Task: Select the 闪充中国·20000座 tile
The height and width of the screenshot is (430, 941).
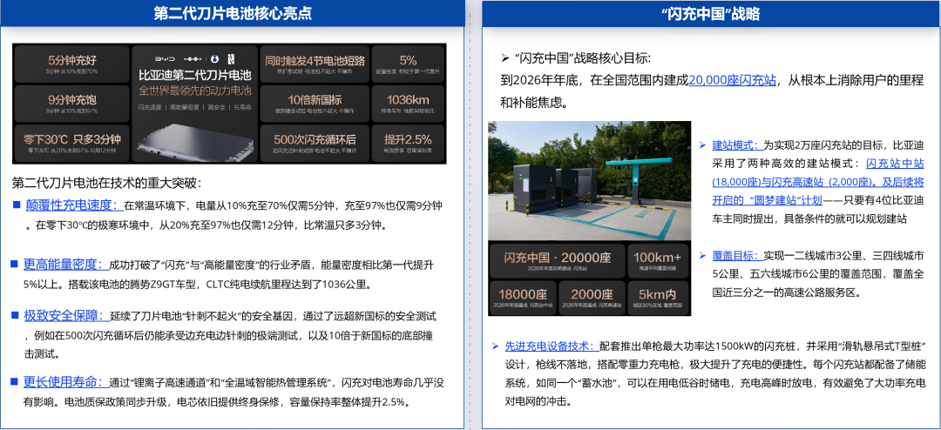Action: pyautogui.click(x=557, y=260)
